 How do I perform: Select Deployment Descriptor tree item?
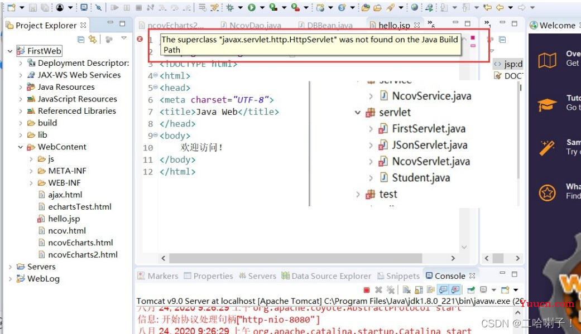point(78,63)
